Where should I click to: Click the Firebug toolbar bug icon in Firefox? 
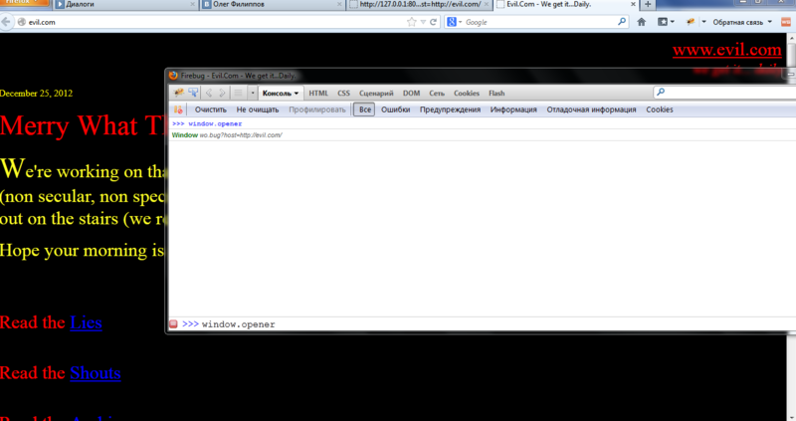[x=691, y=22]
